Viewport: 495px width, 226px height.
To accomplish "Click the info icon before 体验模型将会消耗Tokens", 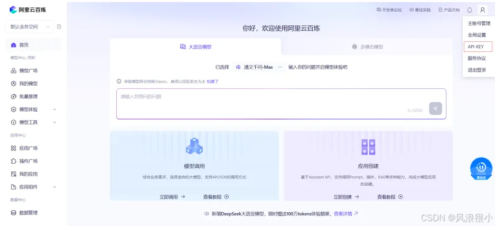I will (x=119, y=82).
